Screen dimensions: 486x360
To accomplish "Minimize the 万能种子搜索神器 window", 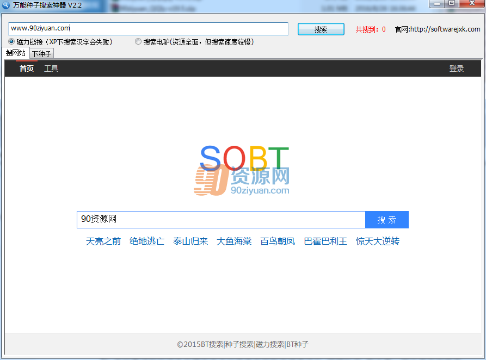I will click(437, 3).
